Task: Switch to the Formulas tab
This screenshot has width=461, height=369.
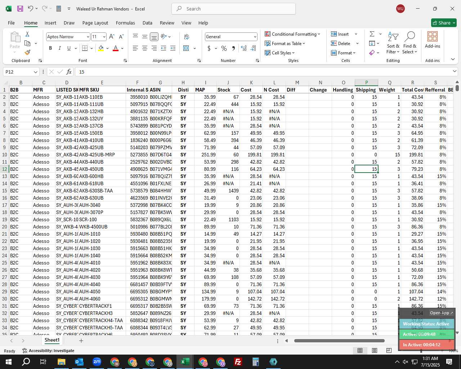Action: click(x=125, y=23)
